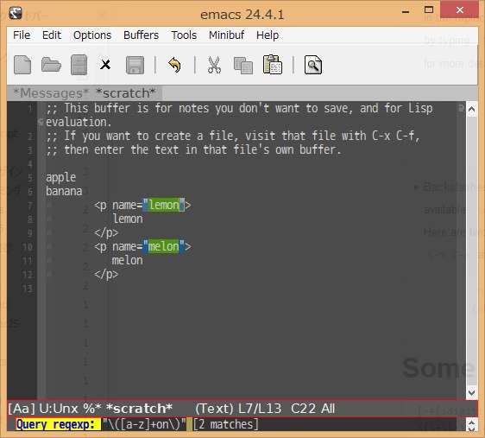Switch to the *Messages* tab

coord(51,92)
